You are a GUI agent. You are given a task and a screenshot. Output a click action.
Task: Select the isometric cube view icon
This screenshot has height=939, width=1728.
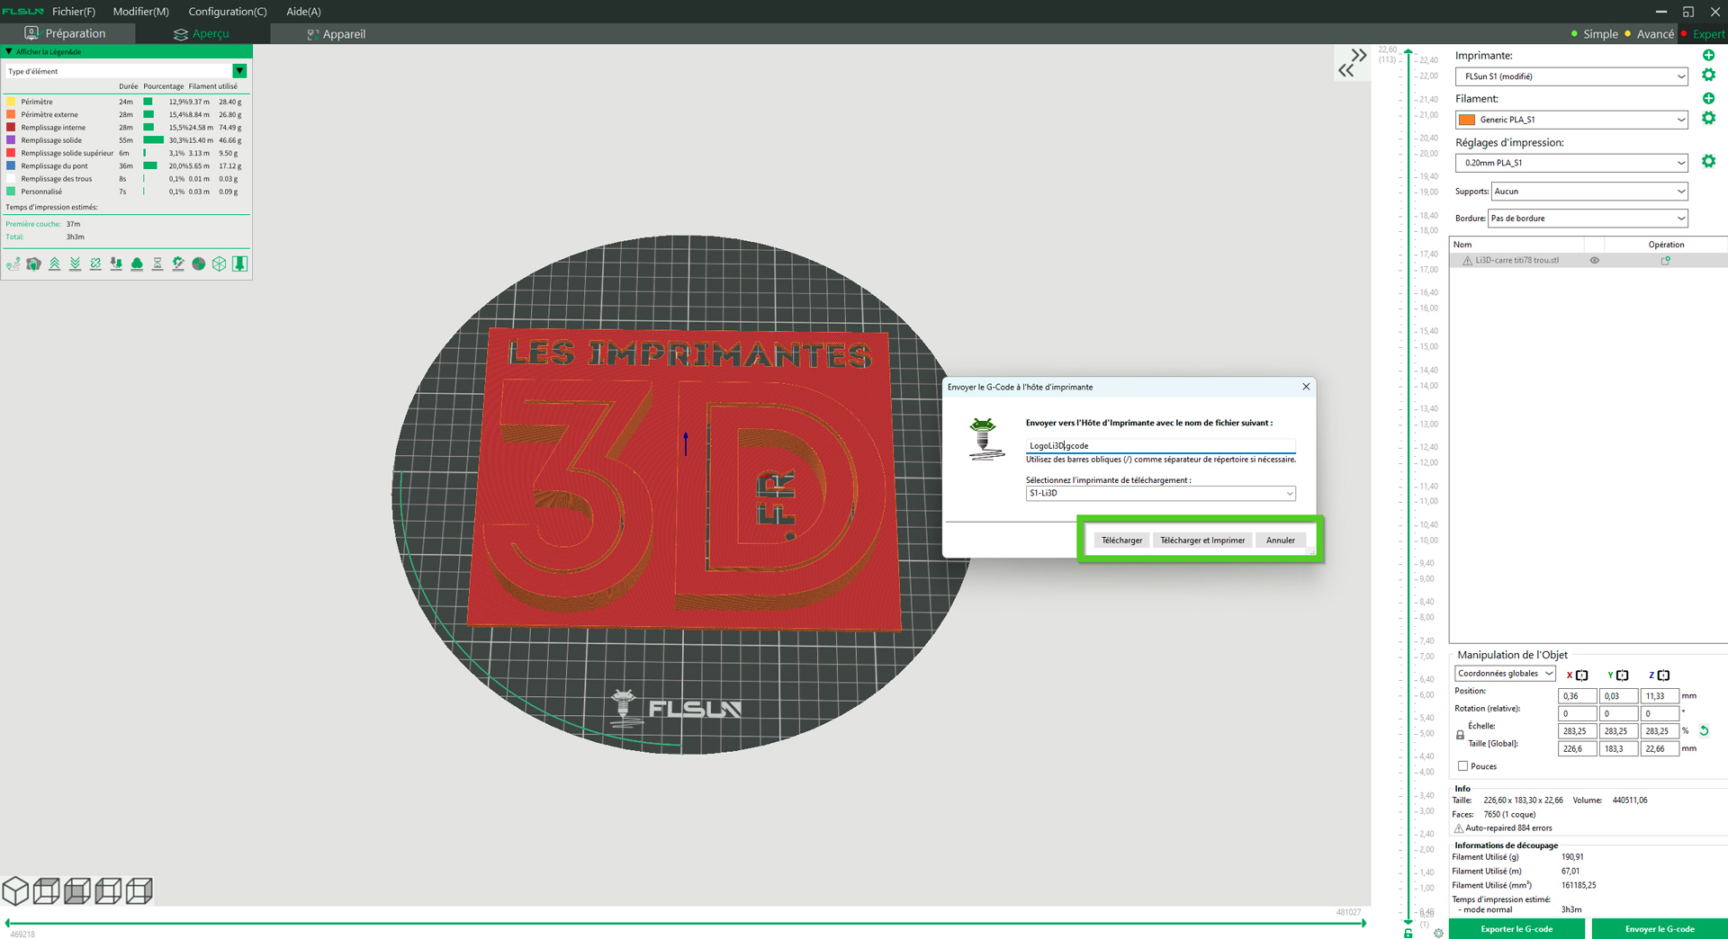point(15,890)
